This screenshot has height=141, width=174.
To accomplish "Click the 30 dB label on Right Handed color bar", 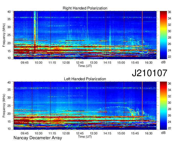I will (x=169, y=31).
